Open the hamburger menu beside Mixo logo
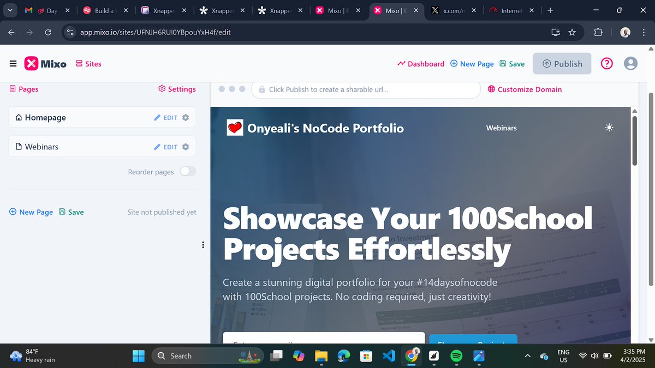This screenshot has width=655, height=368. (13, 64)
